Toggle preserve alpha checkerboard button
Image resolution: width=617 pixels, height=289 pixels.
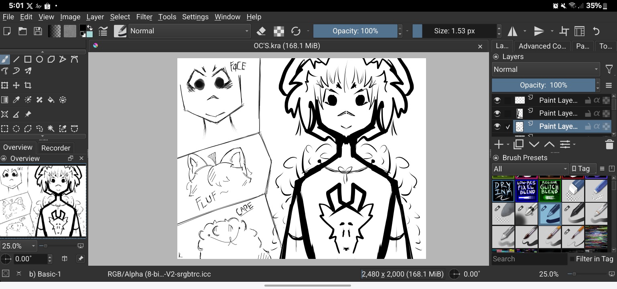pos(279,31)
